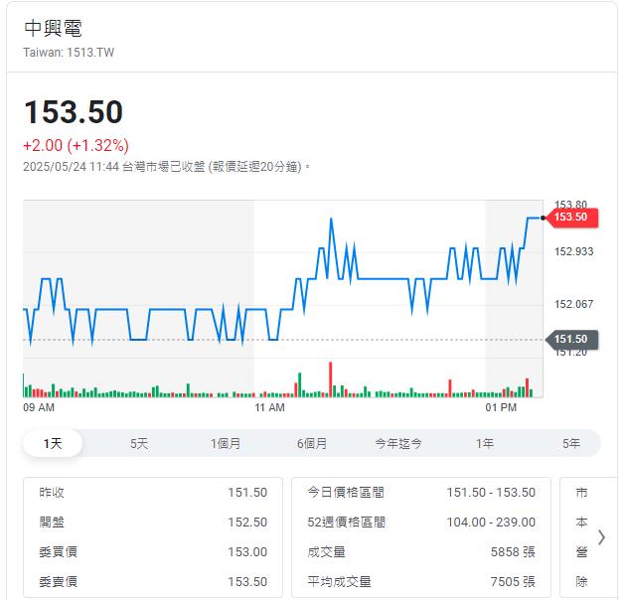The height and width of the screenshot is (600, 623).
Task: Click the 平均成交量 7505 張 value
Action: [513, 582]
